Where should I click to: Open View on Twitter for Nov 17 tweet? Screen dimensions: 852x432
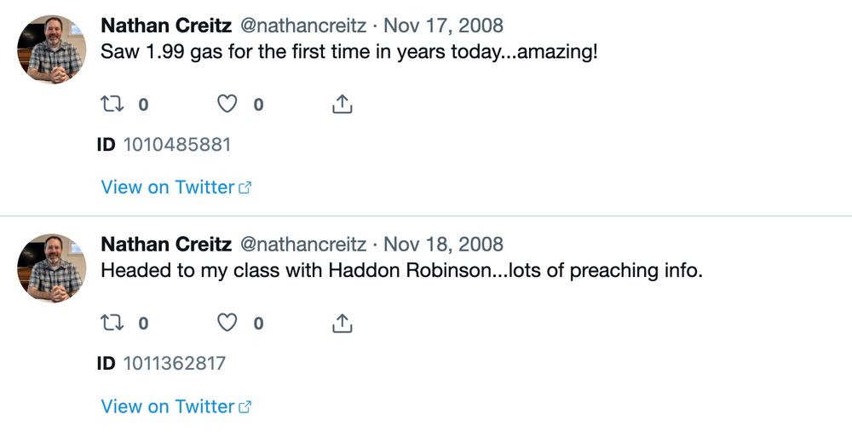167,187
